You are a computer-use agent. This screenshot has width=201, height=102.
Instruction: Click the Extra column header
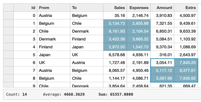[x=186, y=8]
